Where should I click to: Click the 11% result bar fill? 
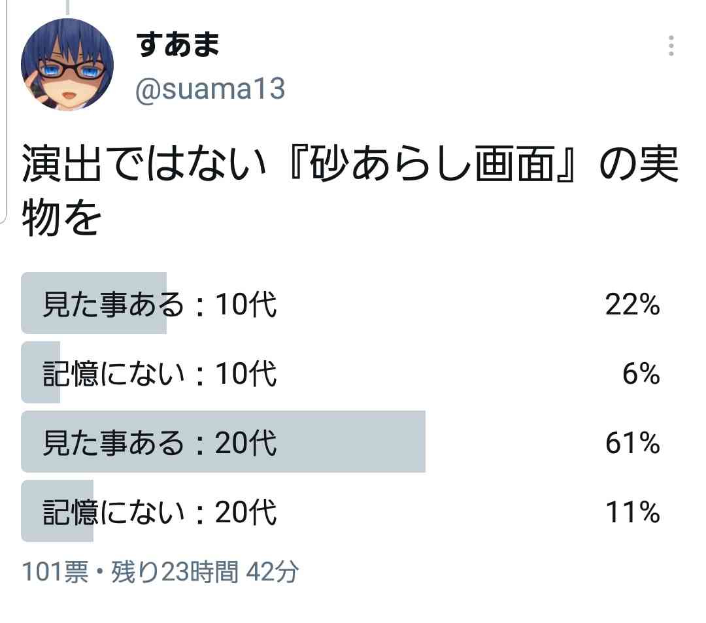coord(57,511)
